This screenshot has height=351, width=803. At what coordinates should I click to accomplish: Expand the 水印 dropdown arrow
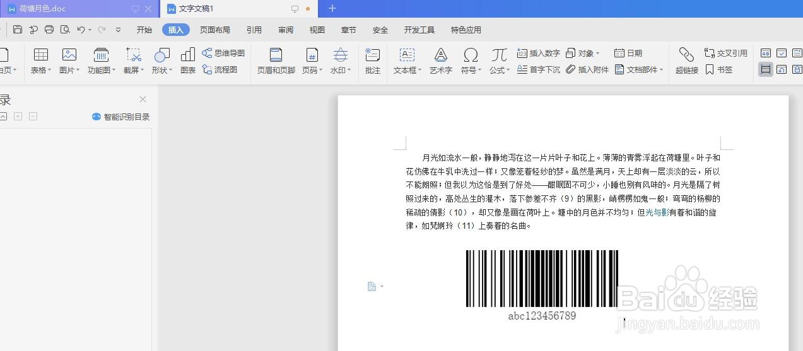click(349, 71)
